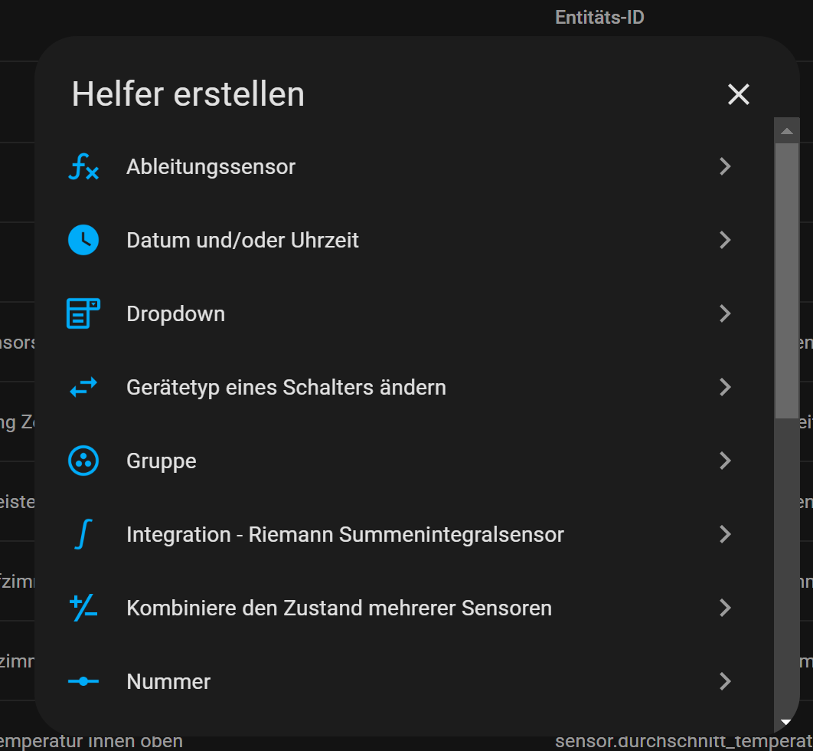Open the Nummer row chevron
The height and width of the screenshot is (751, 813).
(725, 681)
